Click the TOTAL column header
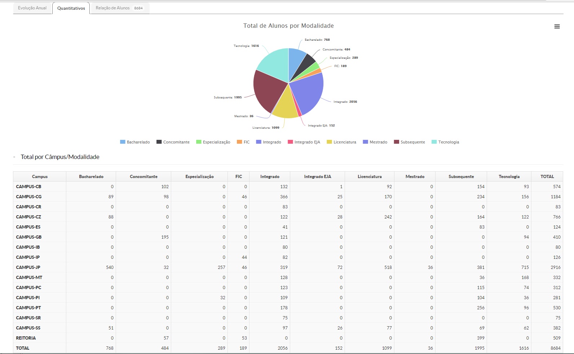This screenshot has width=574, height=354. [547, 177]
